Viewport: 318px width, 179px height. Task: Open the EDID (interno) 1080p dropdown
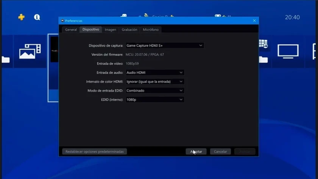coord(155,100)
